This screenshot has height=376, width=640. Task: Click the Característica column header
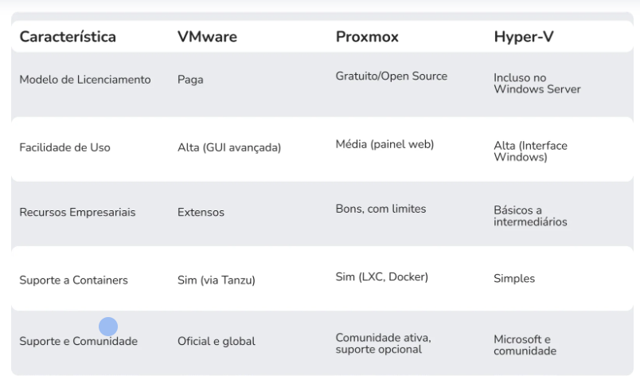tap(68, 37)
